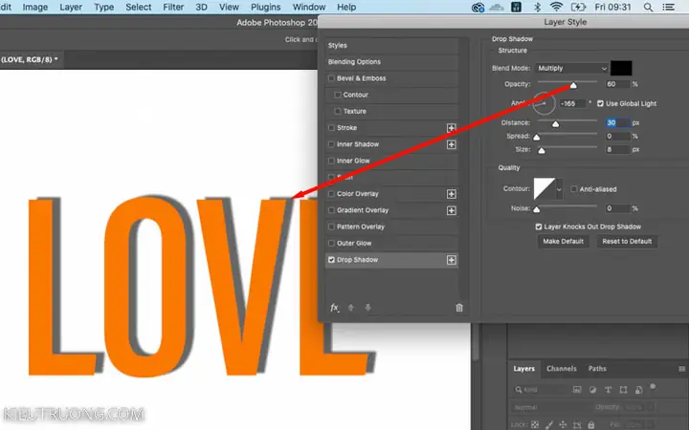Filter layers by shape layers icon

tap(624, 390)
